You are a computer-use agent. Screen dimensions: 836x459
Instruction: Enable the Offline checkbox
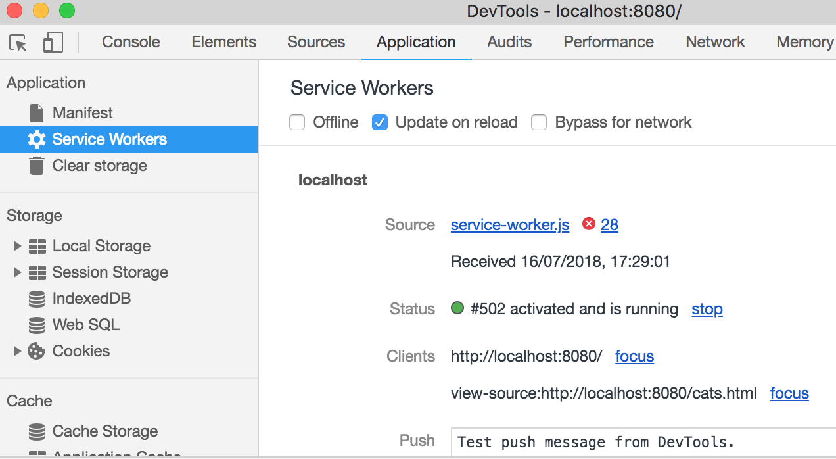(x=297, y=122)
